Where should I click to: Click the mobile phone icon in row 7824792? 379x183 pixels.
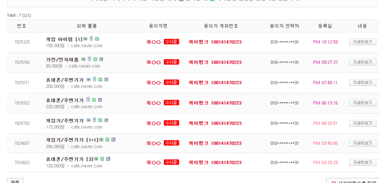pos(94,120)
